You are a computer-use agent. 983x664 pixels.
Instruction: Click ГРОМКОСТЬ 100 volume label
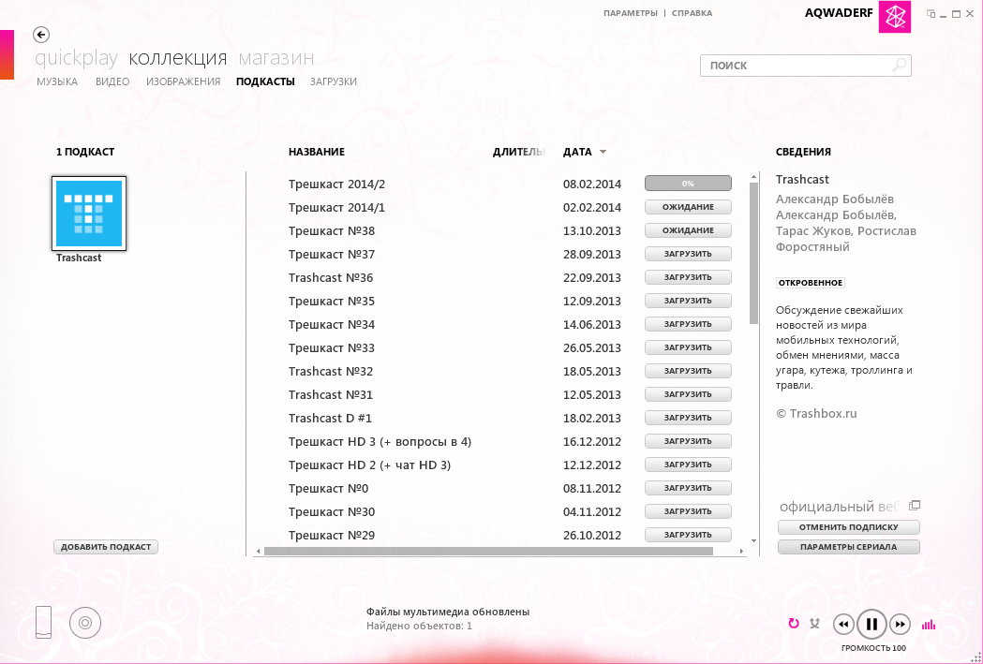873,648
